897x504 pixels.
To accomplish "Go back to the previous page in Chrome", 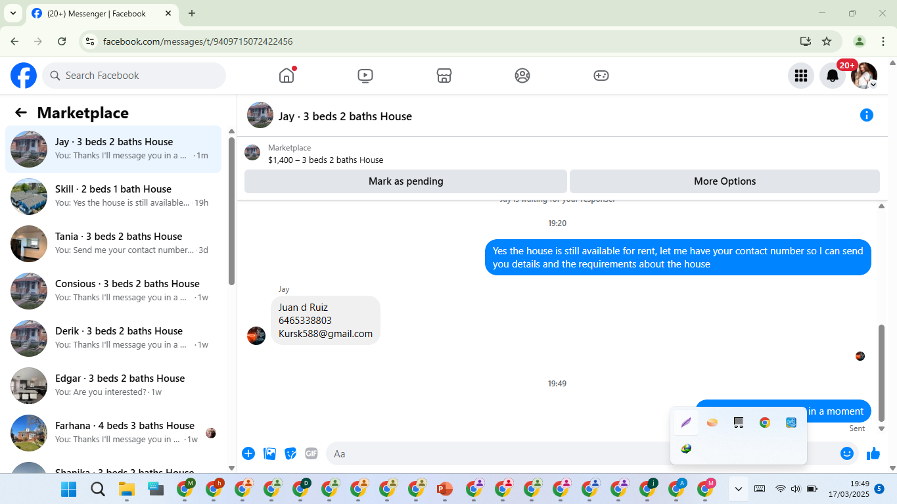I will click(14, 41).
